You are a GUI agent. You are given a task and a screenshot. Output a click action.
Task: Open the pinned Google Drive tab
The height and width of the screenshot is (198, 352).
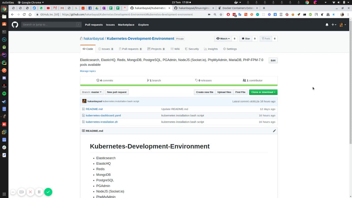point(97,8)
